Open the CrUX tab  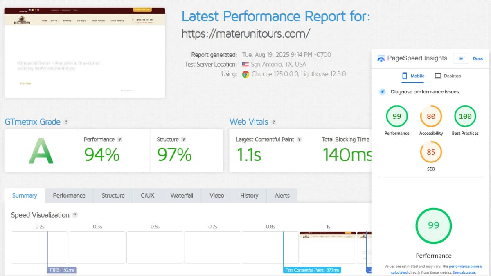click(148, 196)
